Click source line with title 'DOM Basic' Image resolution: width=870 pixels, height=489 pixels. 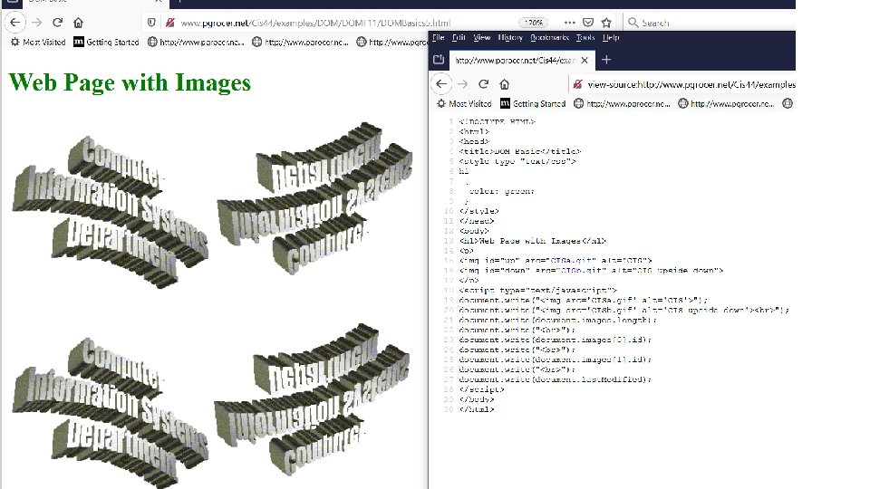(x=520, y=151)
